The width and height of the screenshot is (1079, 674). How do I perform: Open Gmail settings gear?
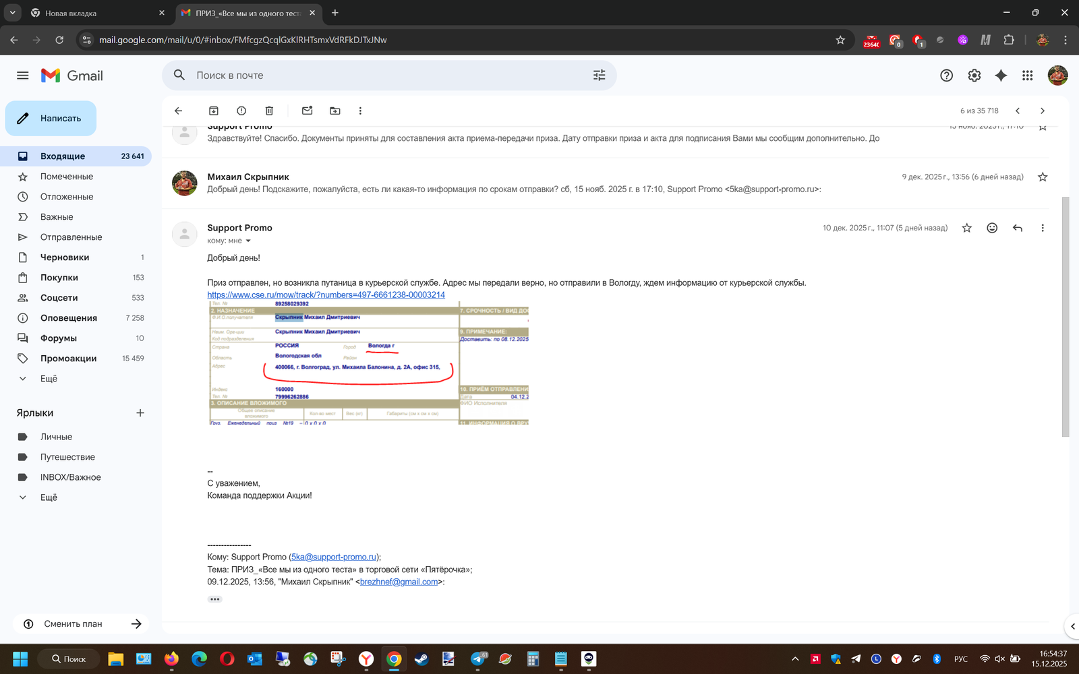click(974, 75)
